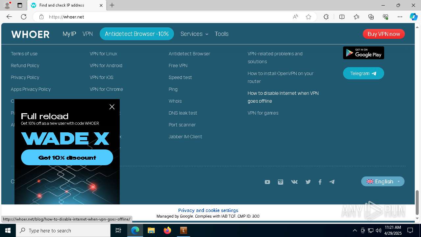This screenshot has height=237, width=421.
Task: Open Whois link
Action: pos(175,101)
